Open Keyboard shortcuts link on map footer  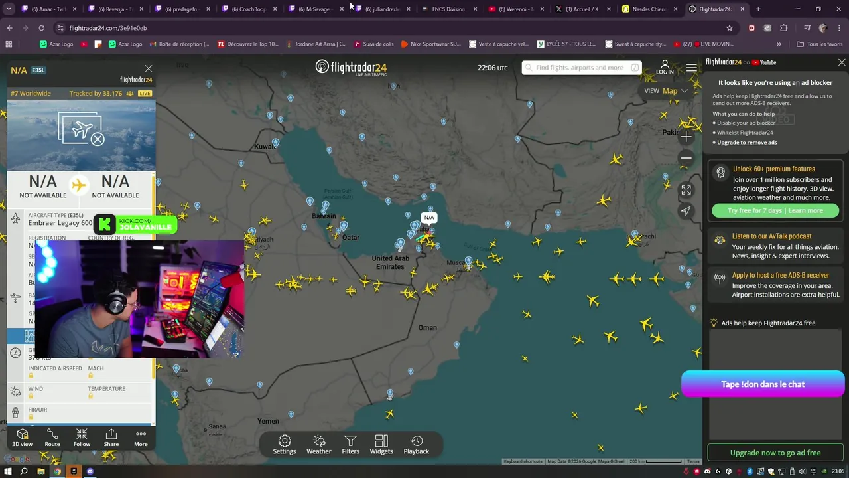point(523,461)
